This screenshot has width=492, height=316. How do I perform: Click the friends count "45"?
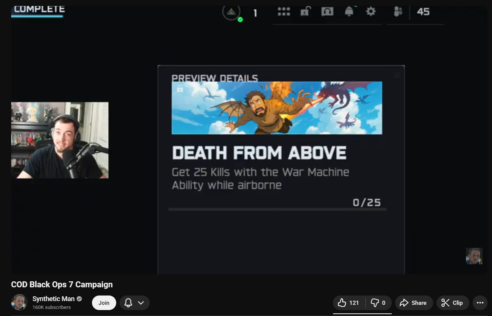coord(423,12)
